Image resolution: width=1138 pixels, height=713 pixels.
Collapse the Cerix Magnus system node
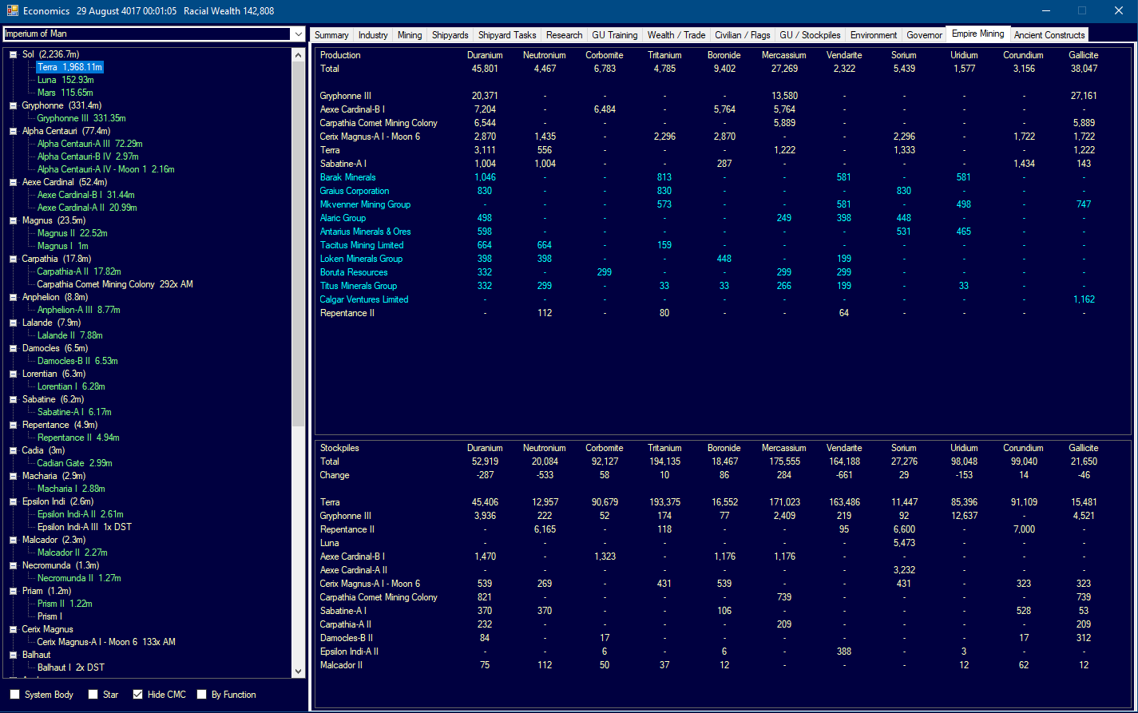[x=14, y=629]
